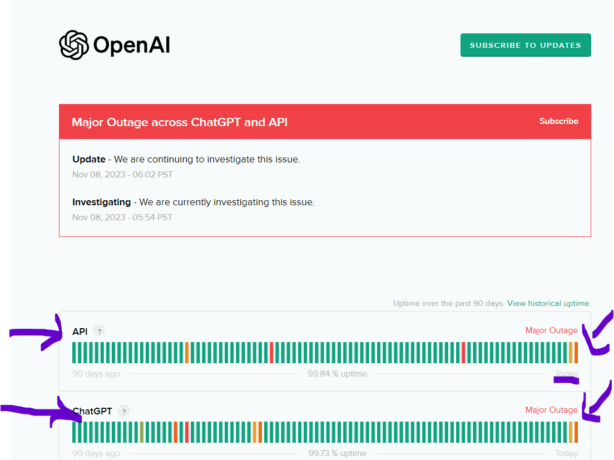Click the 99.84 % uptime text
The image size is (614, 460).
337,374
